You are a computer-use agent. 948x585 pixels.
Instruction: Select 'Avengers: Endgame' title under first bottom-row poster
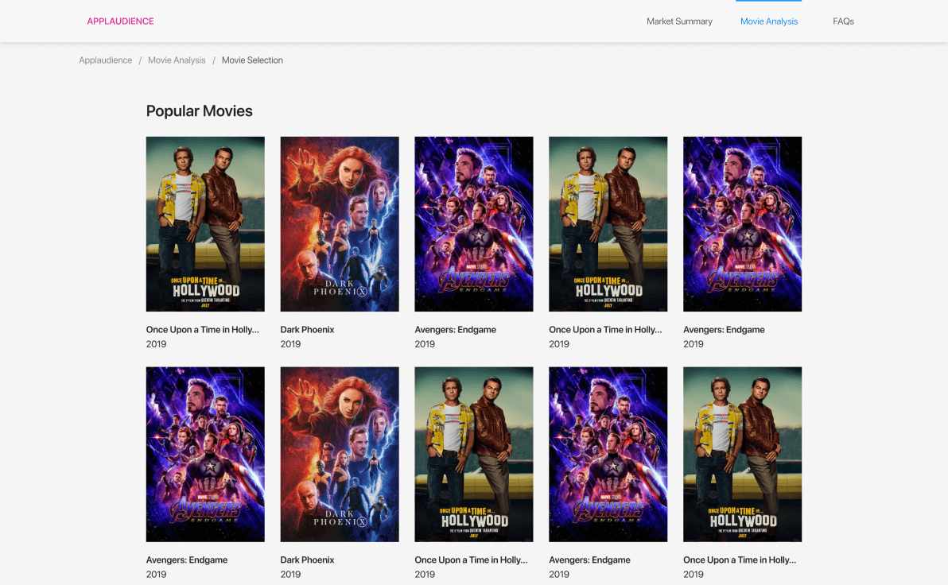click(187, 560)
